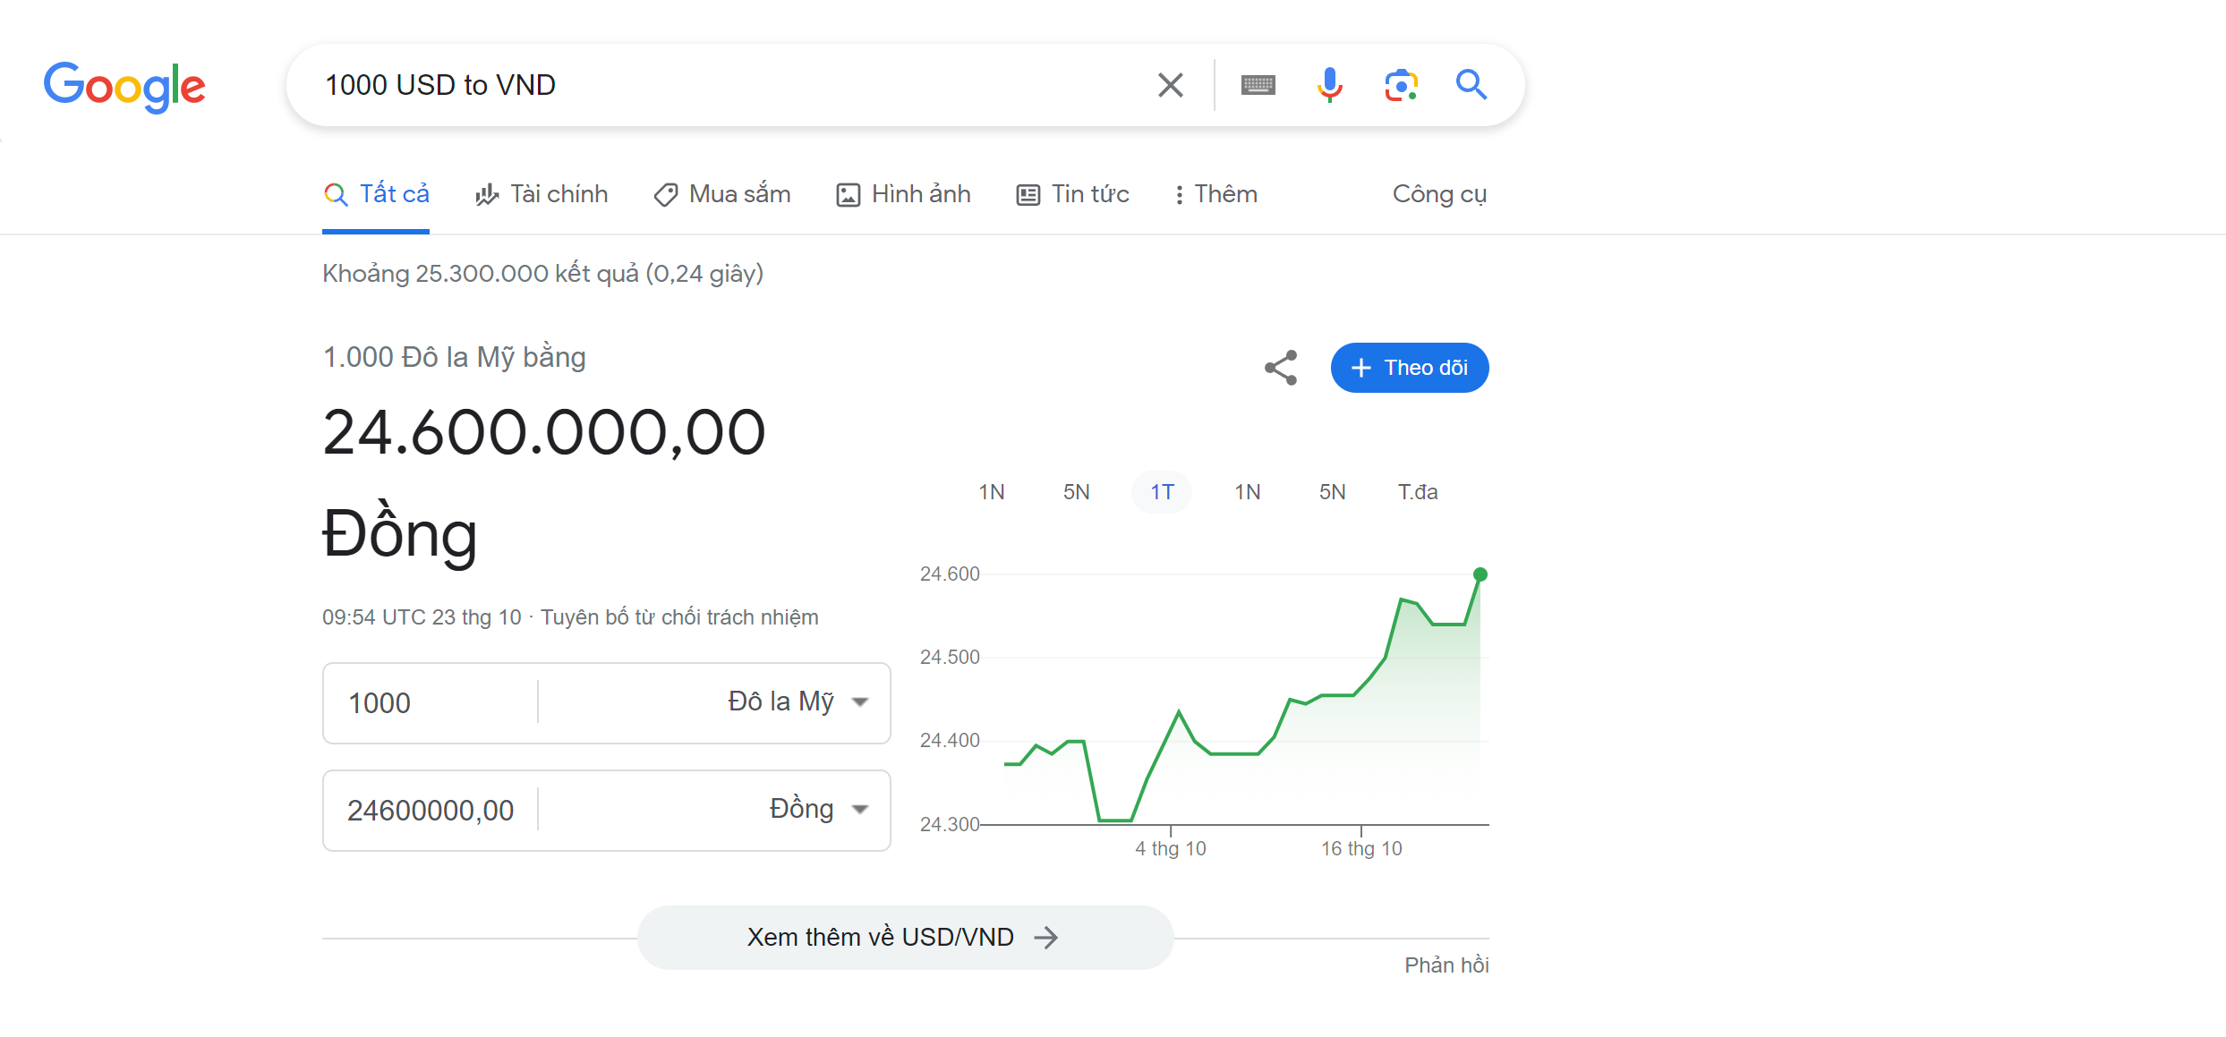Click the 1000 amount input field

coord(430,703)
